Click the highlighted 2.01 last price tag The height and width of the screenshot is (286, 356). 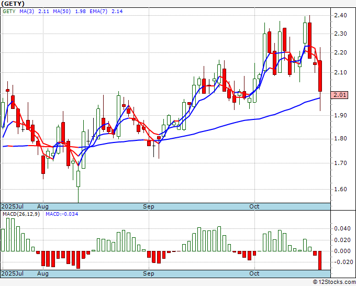pos(340,95)
